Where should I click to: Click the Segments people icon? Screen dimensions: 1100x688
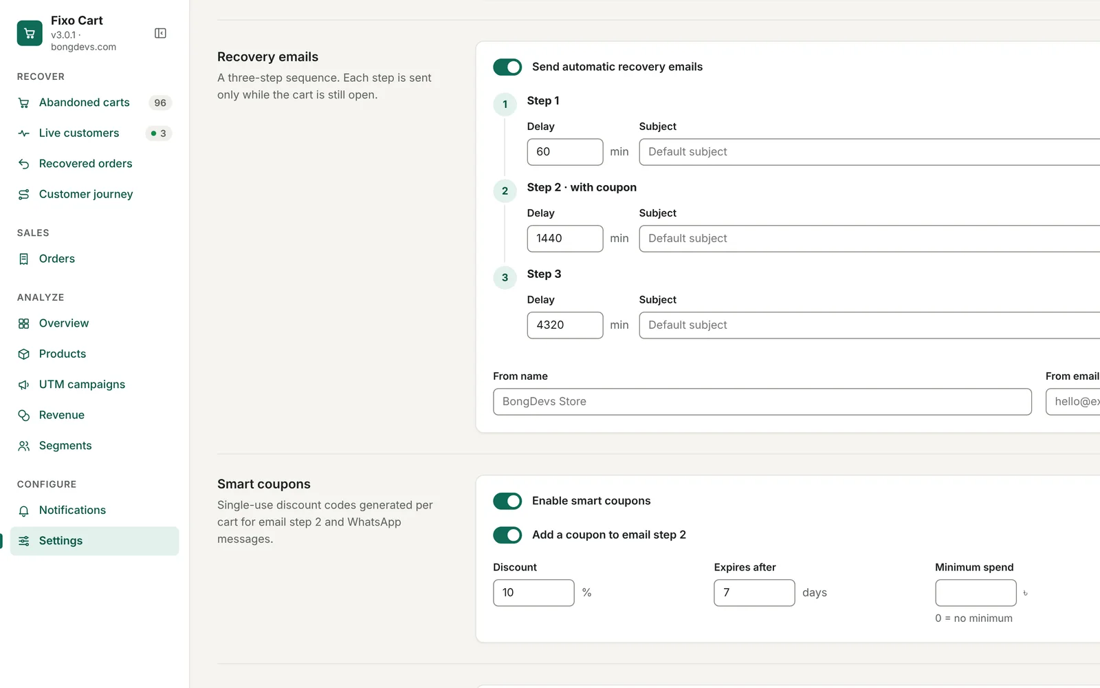click(x=24, y=446)
